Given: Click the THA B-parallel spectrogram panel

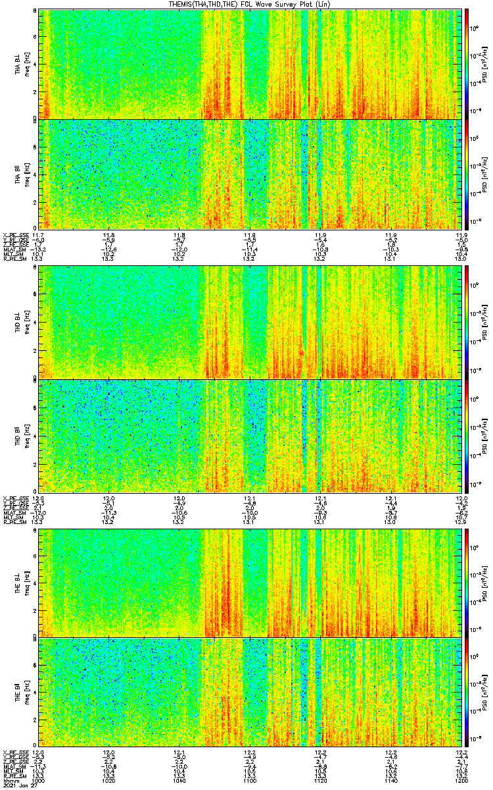Looking at the screenshot, I should pyautogui.click(x=250, y=173).
